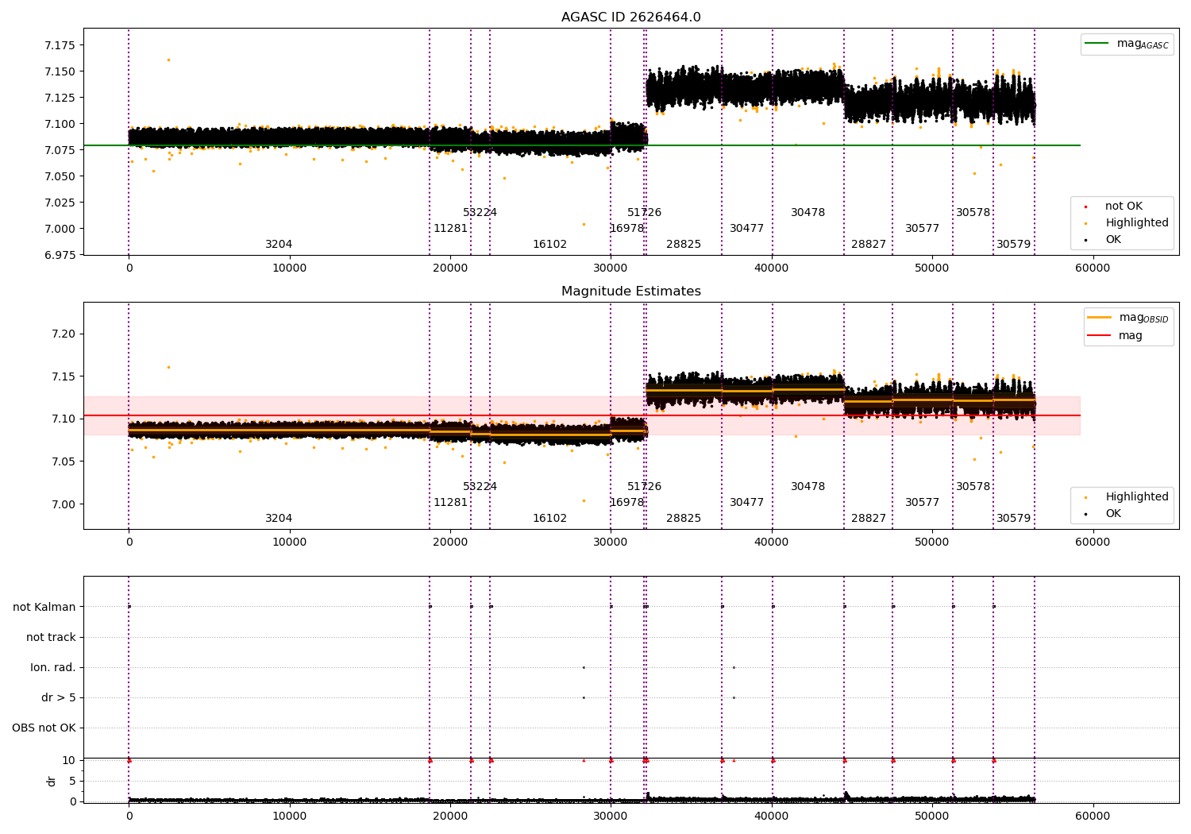Image resolution: width=1191 pixels, height=834 pixels.
Task: Click OBSID label 16102 in the top plot
Action: tap(549, 245)
